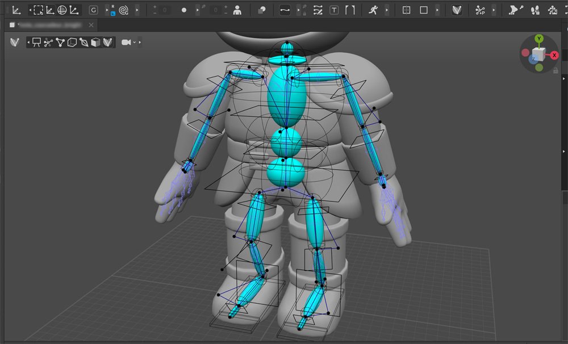The image size is (568, 344).
Task: Switch to the open scene tab at top left
Action: [48, 25]
